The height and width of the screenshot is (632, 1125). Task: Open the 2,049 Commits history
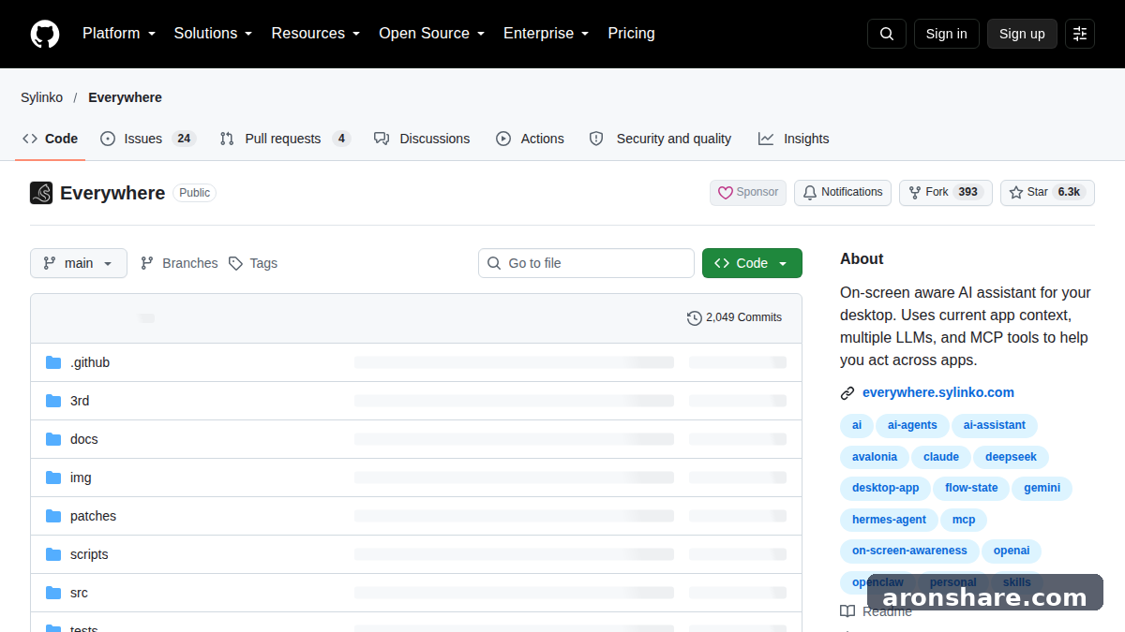click(x=735, y=317)
